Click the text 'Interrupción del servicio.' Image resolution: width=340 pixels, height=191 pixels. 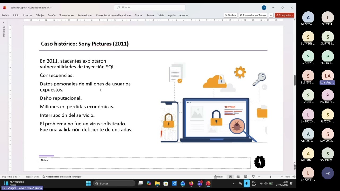point(67,115)
